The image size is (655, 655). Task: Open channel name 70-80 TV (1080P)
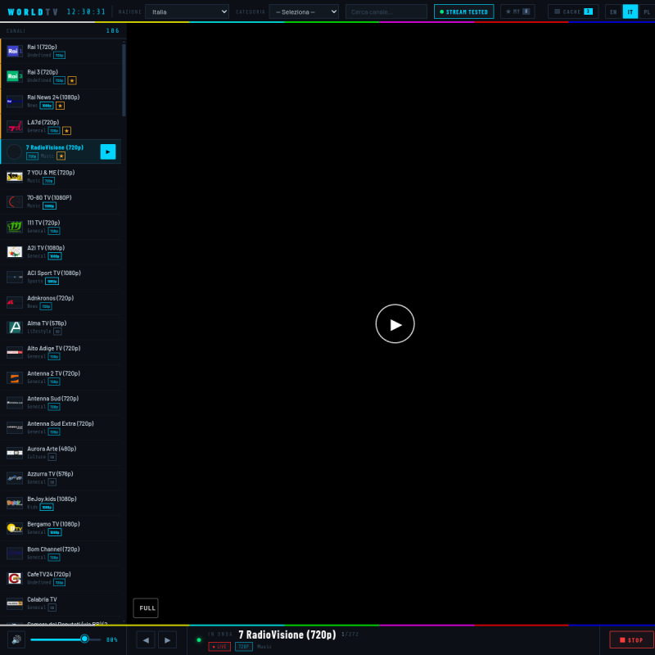click(49, 197)
